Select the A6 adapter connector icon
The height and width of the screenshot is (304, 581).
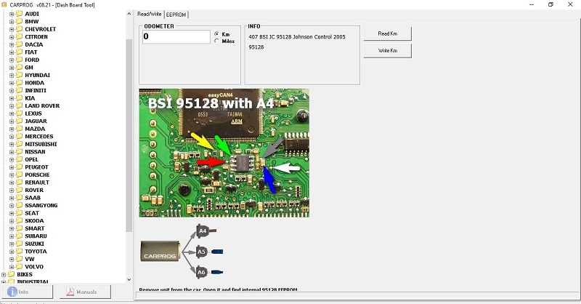point(209,272)
